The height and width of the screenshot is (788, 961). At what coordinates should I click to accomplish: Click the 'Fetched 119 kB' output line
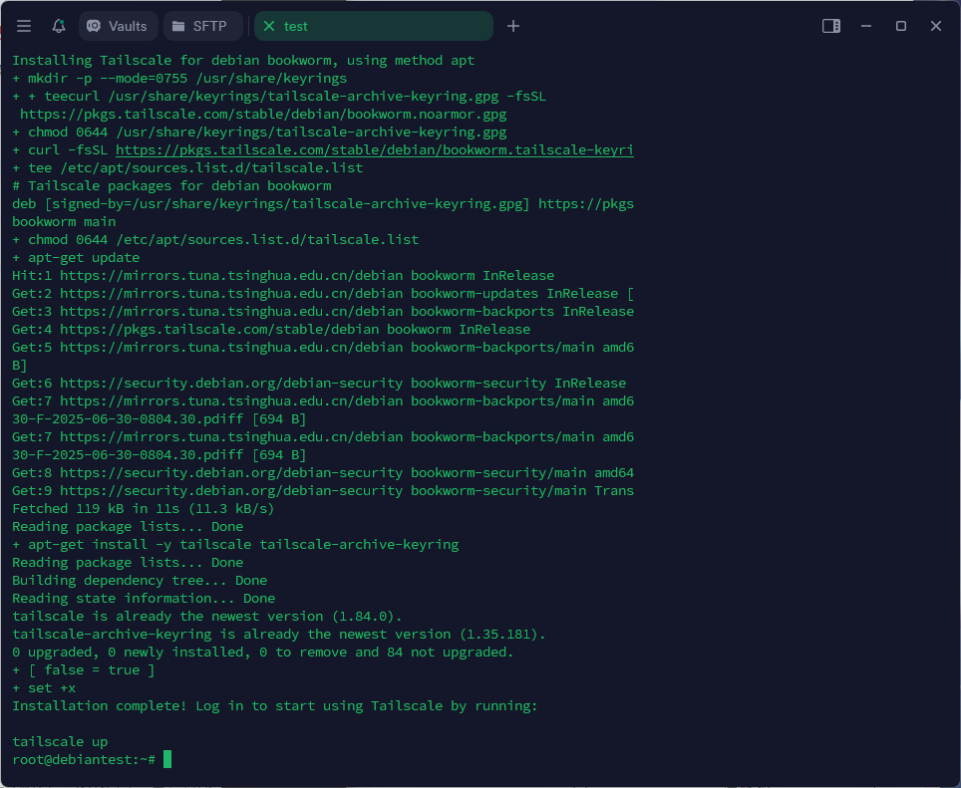[143, 509]
